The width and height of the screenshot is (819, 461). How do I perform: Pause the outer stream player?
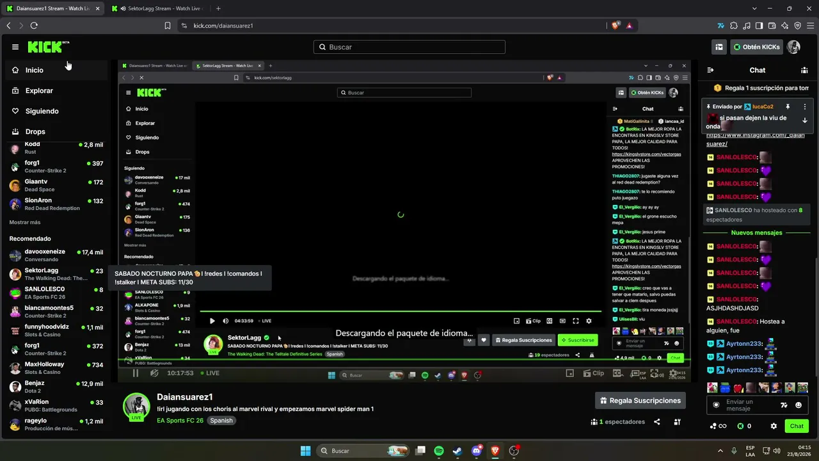pyautogui.click(x=136, y=373)
